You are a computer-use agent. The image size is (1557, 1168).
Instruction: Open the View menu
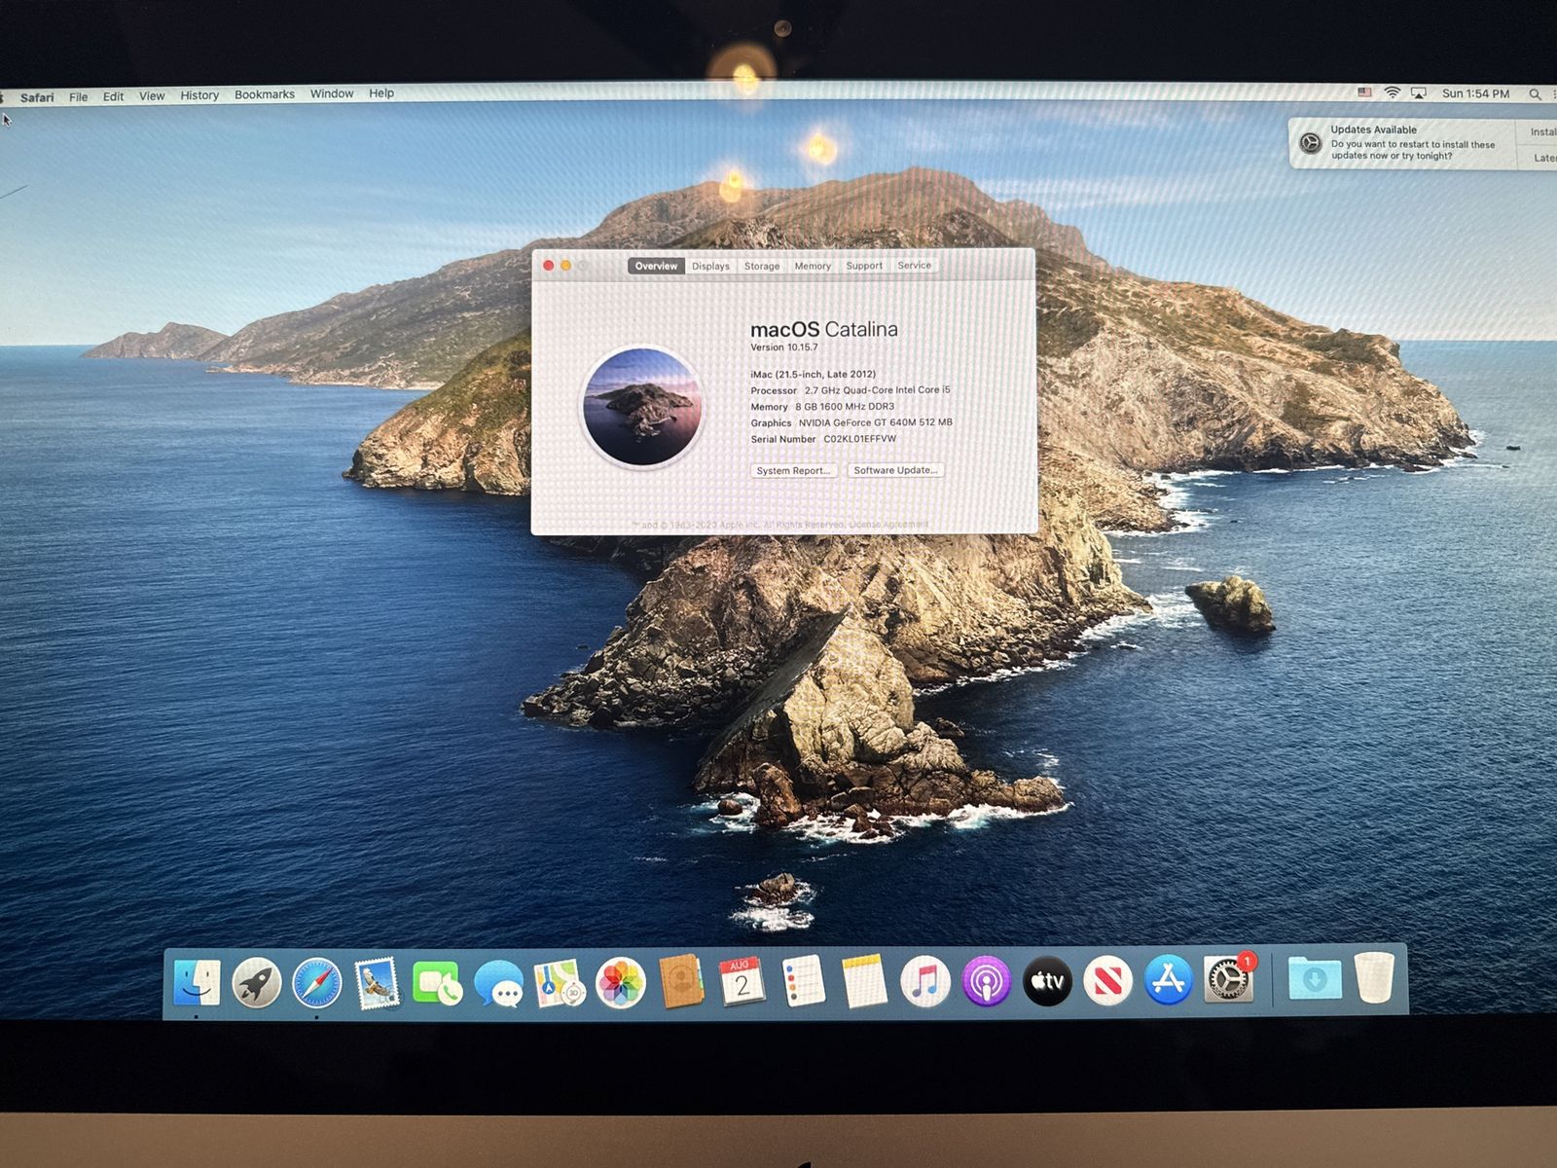coord(152,95)
